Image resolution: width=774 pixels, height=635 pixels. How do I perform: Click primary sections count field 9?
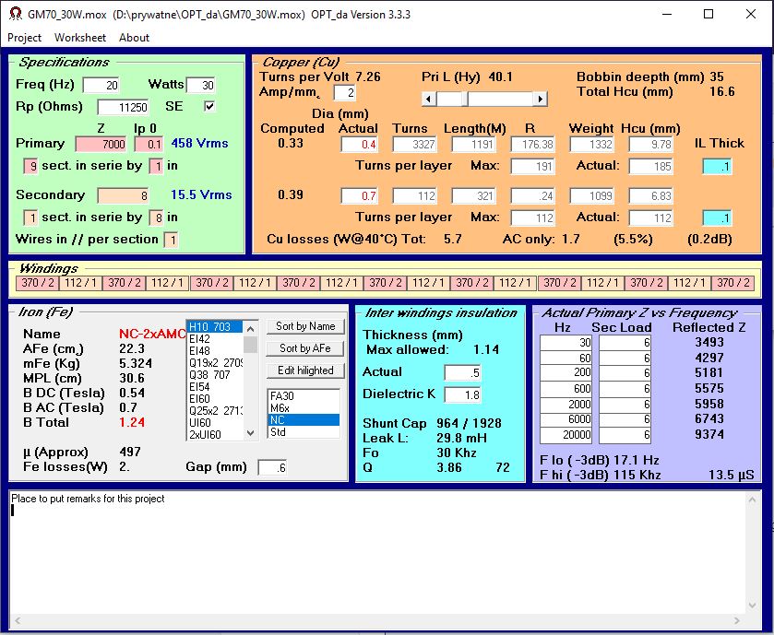(x=30, y=166)
